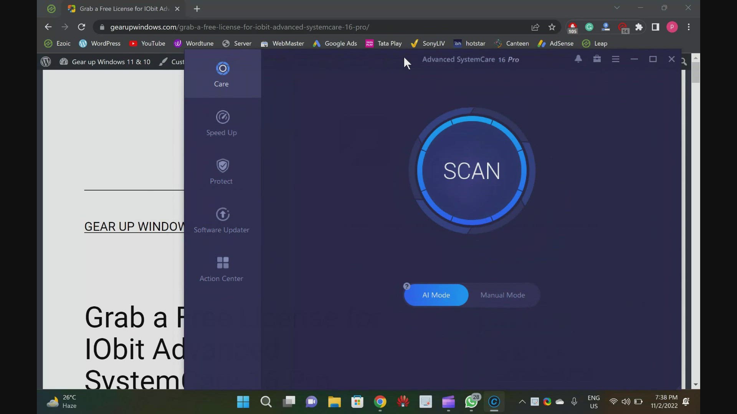This screenshot has width=737, height=414.
Task: Close the Grab a Free License tab
Action: [x=177, y=9]
